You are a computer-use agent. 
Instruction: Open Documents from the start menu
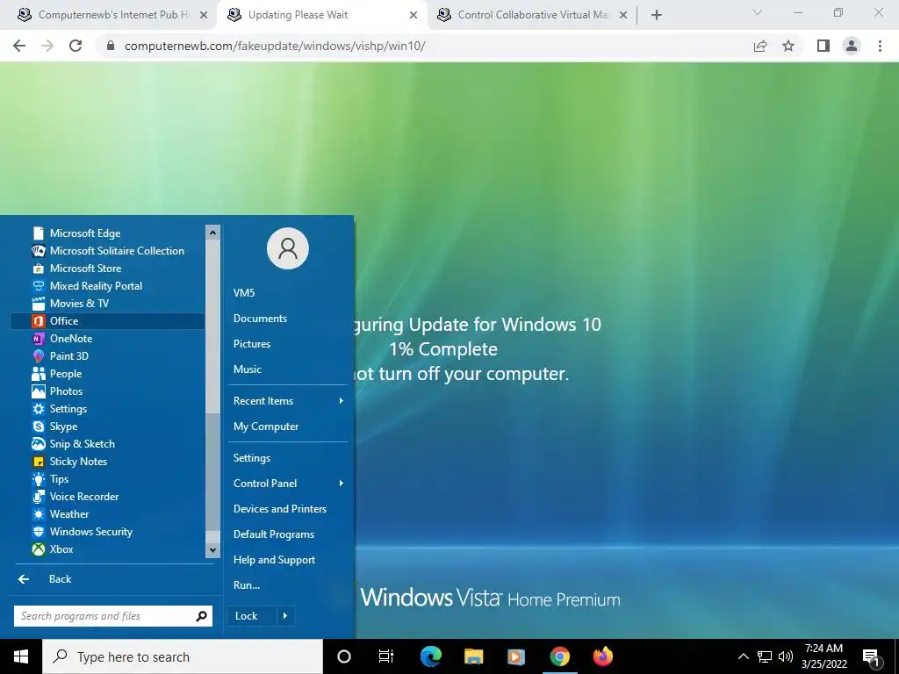pos(260,318)
